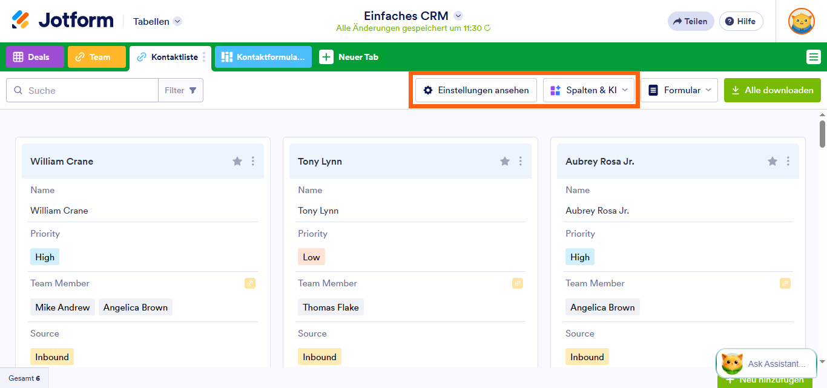
Task: Click the hamburger menu in tab bar
Action: tap(813, 57)
